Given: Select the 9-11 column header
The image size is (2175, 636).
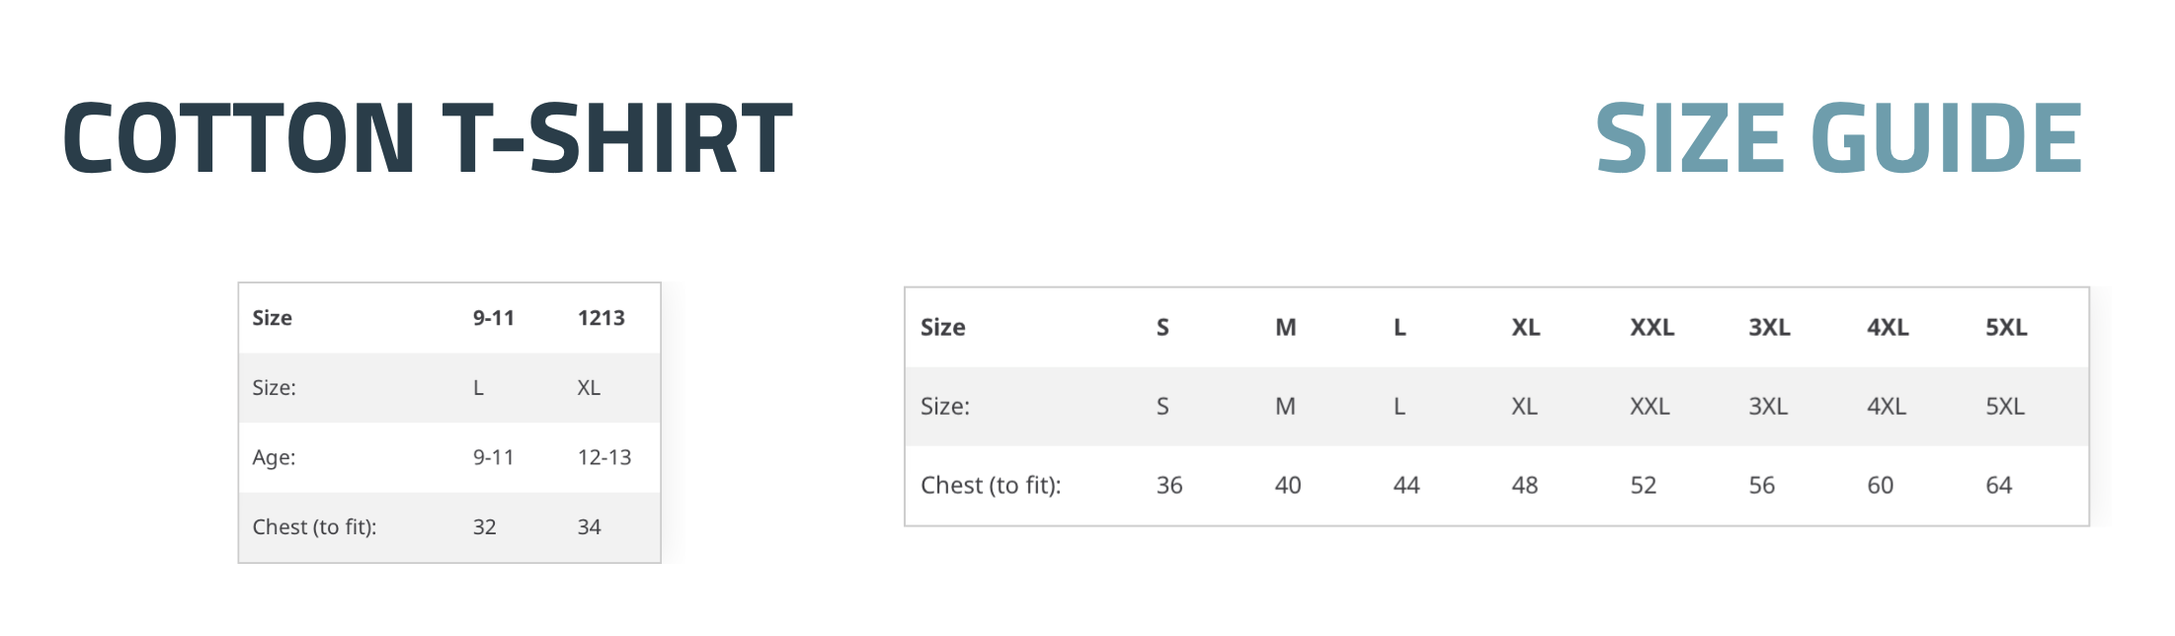Looking at the screenshot, I should click(x=493, y=318).
